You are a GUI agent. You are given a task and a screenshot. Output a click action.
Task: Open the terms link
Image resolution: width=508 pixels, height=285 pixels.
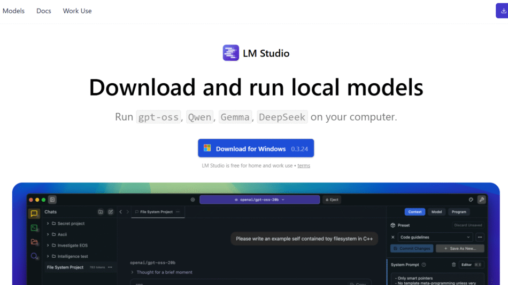[x=304, y=166]
